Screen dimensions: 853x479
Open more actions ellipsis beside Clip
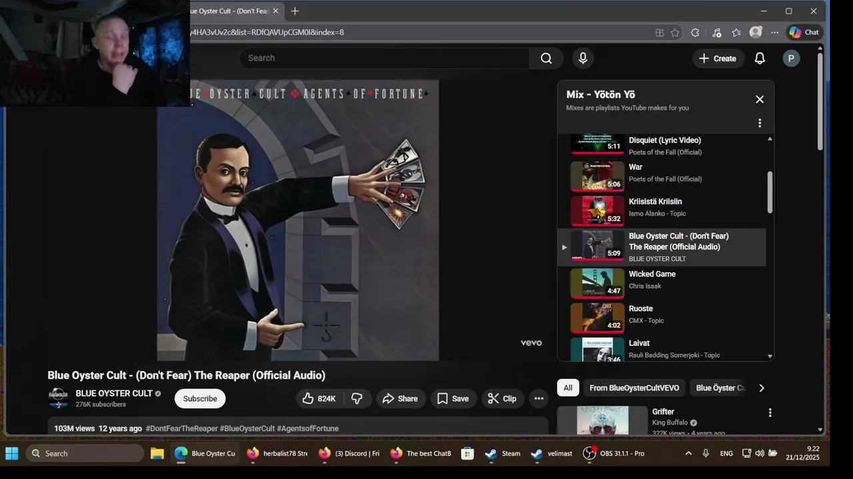[539, 399]
